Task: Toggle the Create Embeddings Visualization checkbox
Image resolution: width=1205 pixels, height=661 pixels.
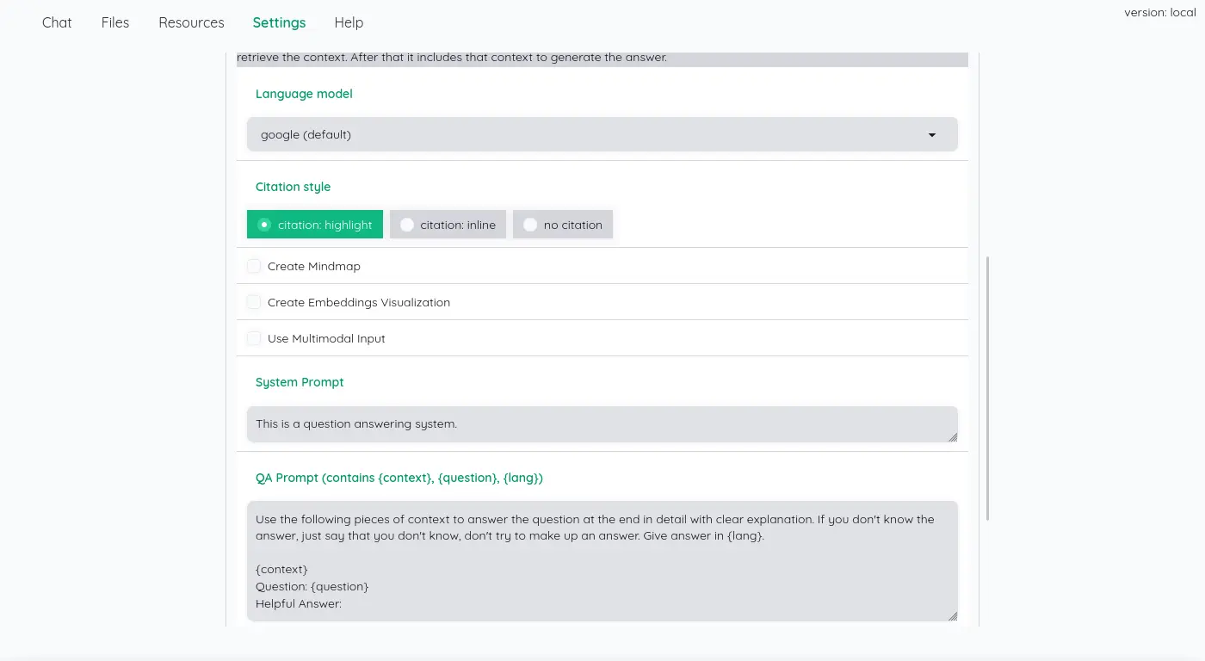Action: point(254,303)
